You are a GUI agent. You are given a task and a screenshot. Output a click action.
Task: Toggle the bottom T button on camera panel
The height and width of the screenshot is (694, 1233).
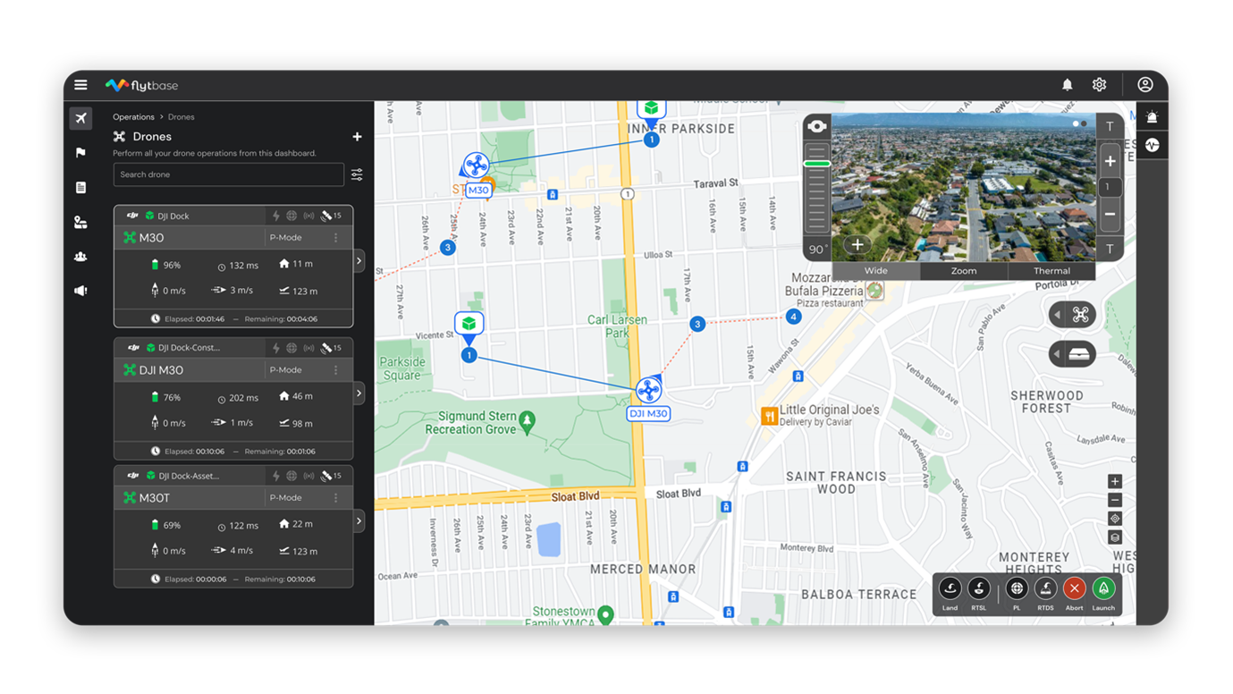pyautogui.click(x=1110, y=250)
